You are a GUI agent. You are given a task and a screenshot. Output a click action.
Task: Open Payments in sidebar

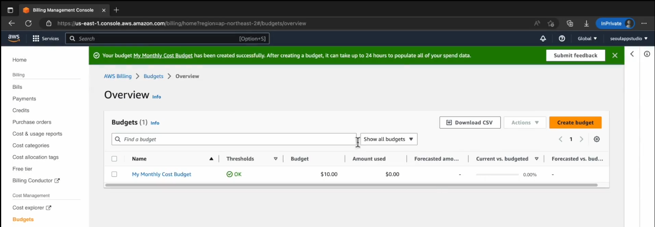pos(24,99)
